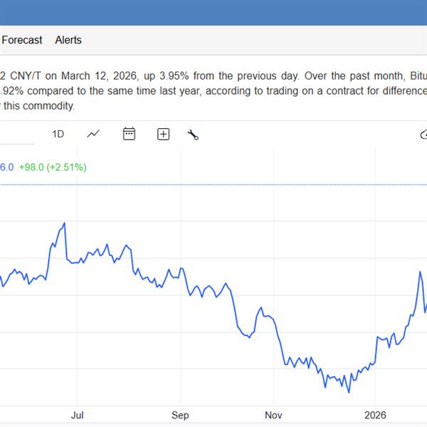
Task: Click the Sep label on the time axis
Action: [180, 415]
